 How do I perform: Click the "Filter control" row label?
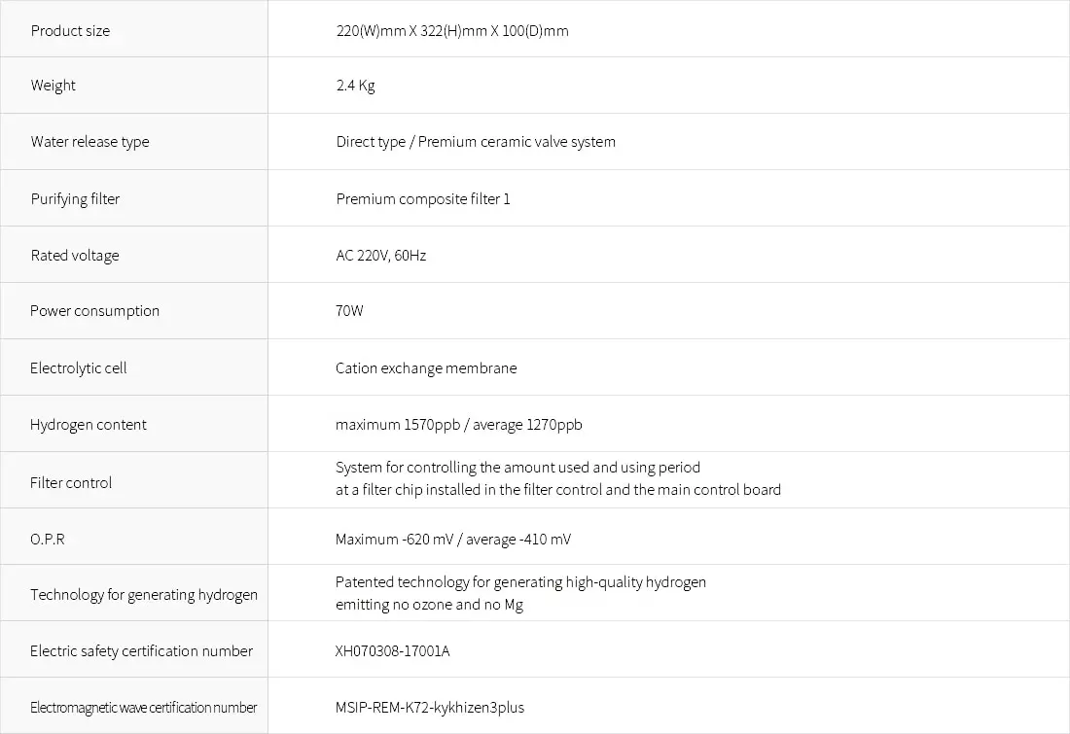point(71,483)
